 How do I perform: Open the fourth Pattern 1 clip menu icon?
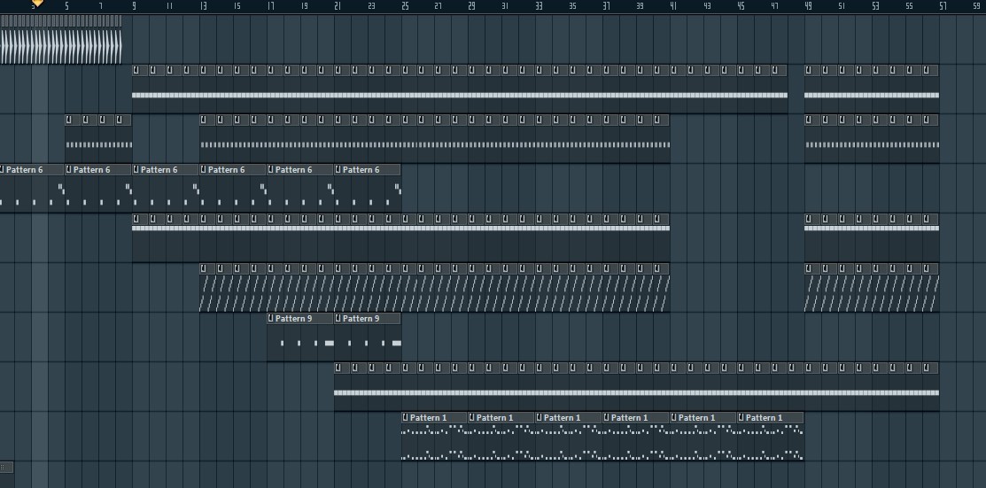point(608,417)
